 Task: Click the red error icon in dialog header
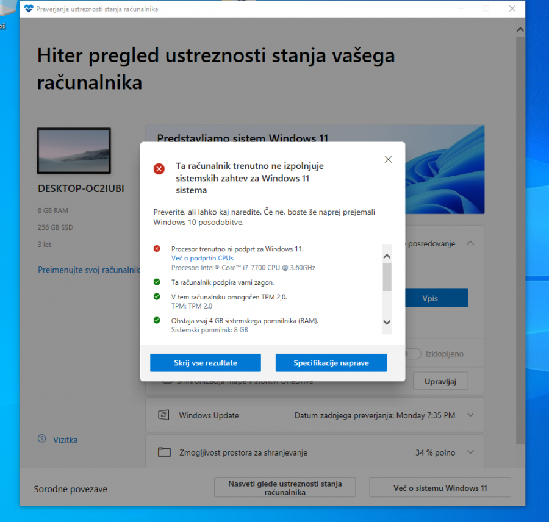pyautogui.click(x=159, y=169)
